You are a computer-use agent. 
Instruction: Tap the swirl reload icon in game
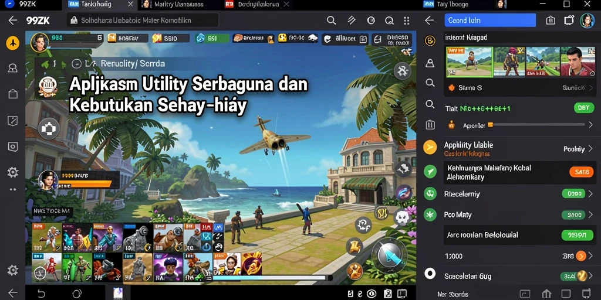(x=363, y=225)
